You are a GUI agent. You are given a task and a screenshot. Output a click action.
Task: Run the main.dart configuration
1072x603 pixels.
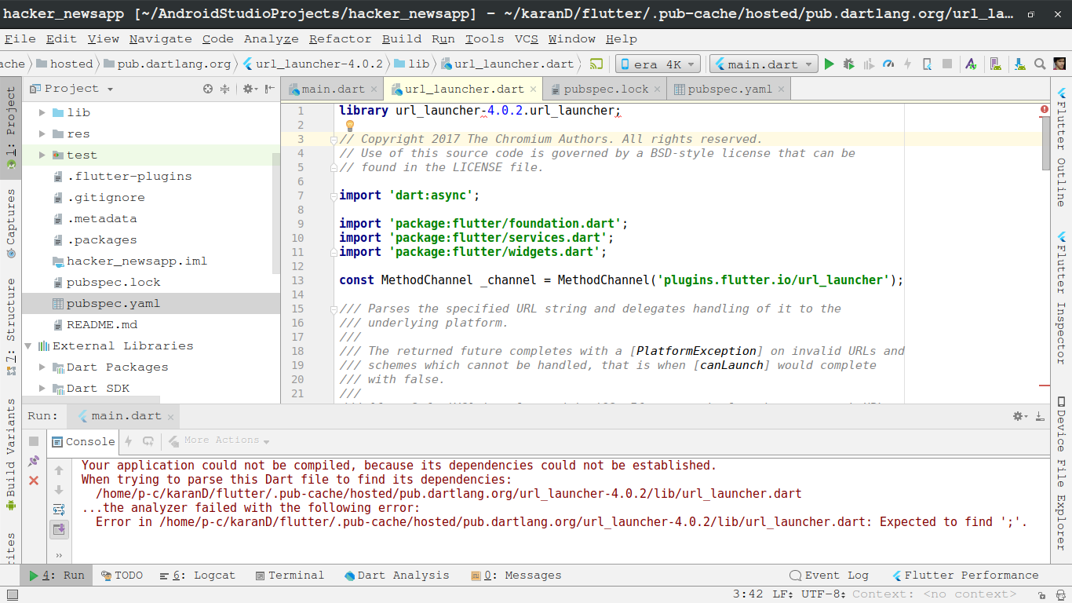click(830, 64)
